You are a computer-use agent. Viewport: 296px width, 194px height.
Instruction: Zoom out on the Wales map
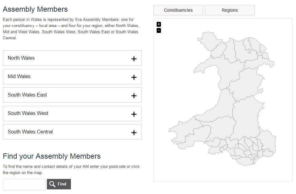[x=159, y=30]
